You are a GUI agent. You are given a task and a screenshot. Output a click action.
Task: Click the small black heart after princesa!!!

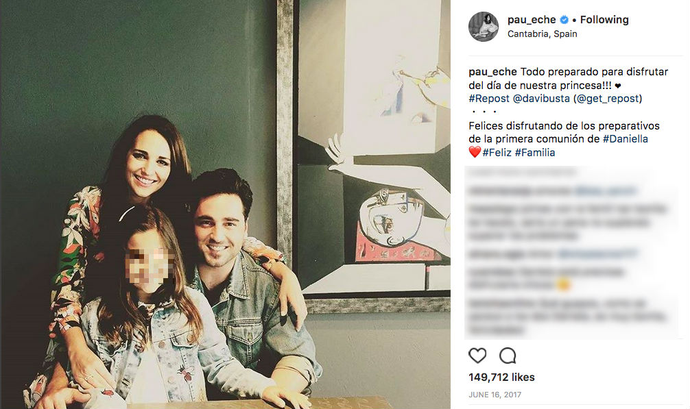point(618,86)
